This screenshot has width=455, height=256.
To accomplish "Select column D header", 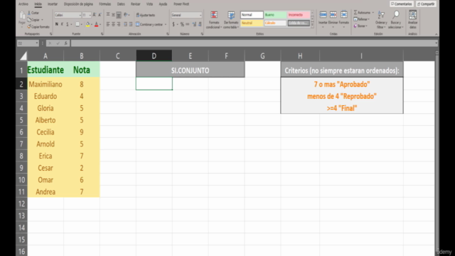I will [154, 55].
